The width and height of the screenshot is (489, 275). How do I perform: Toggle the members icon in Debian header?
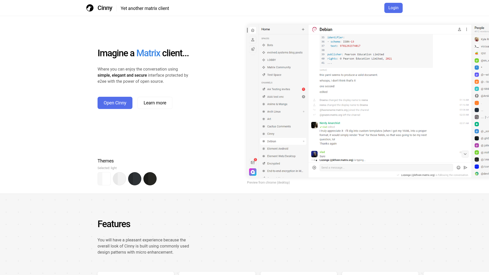(459, 29)
